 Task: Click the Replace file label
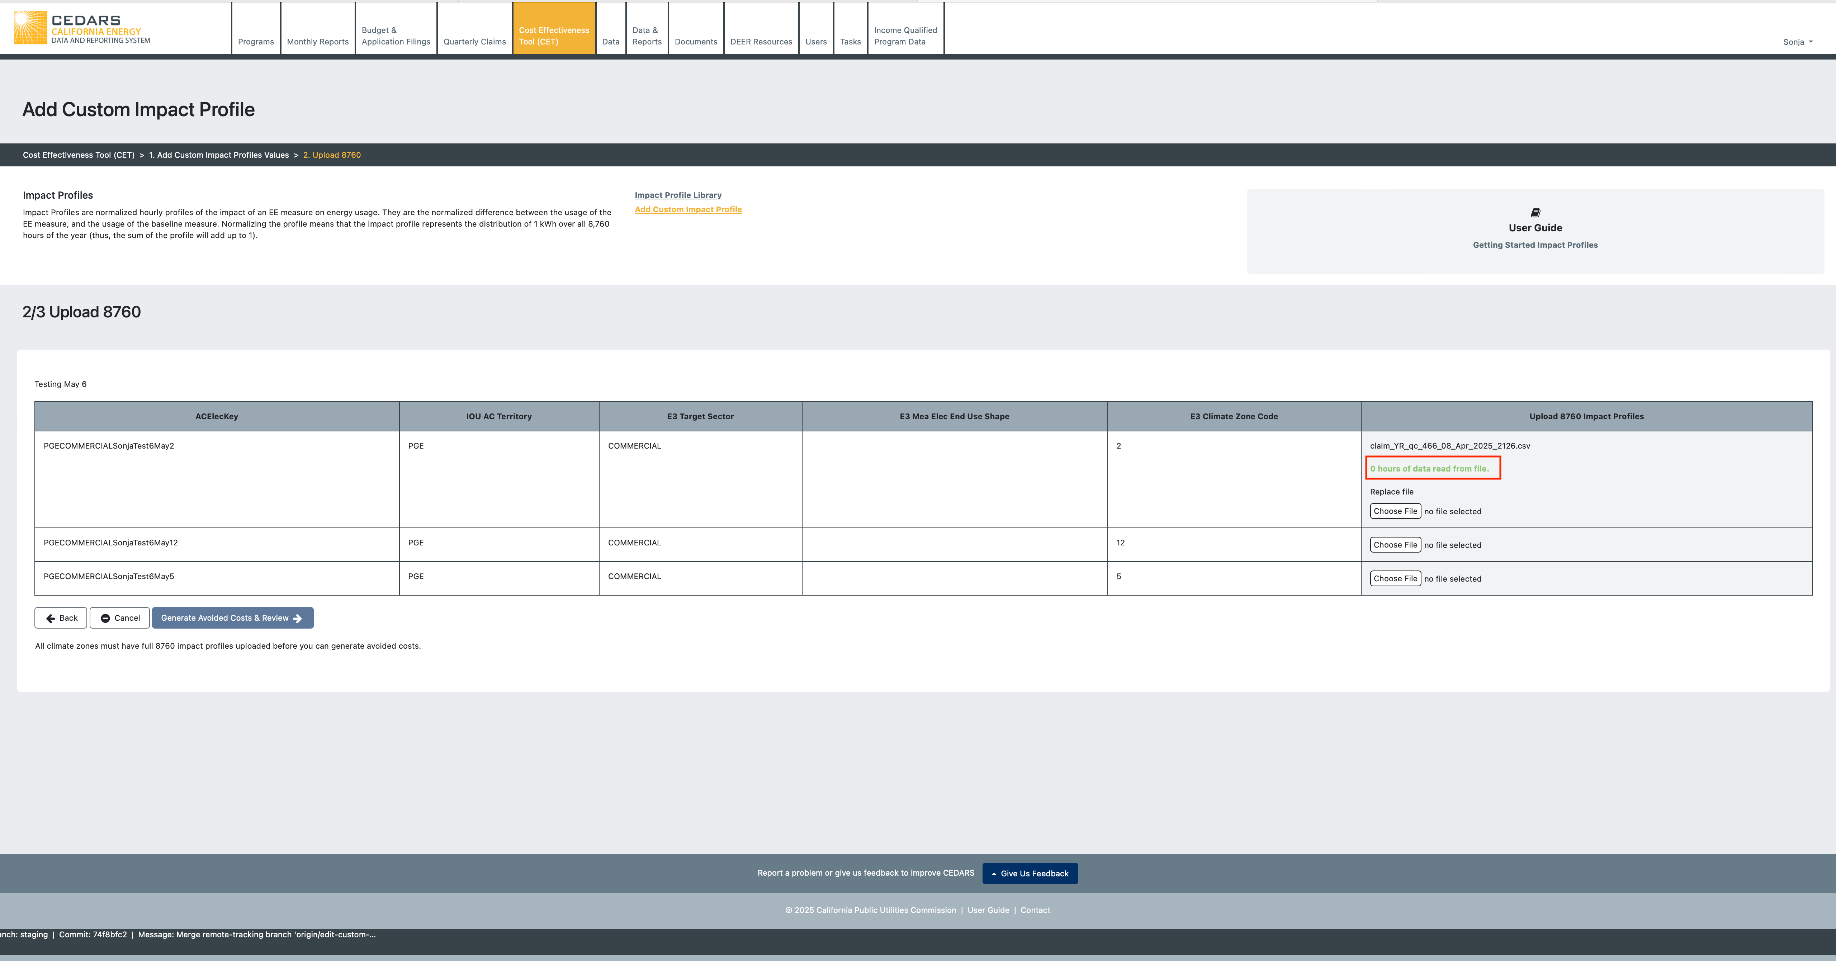pyautogui.click(x=1391, y=492)
